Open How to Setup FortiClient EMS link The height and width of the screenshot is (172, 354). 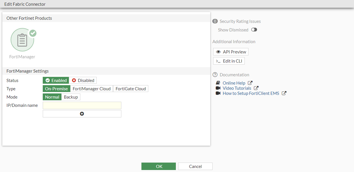pos(251,93)
